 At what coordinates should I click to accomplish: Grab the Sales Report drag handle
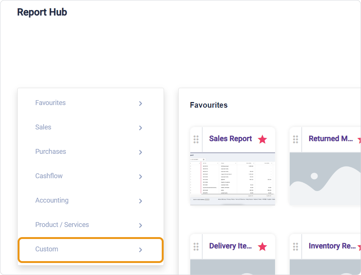pos(196,140)
